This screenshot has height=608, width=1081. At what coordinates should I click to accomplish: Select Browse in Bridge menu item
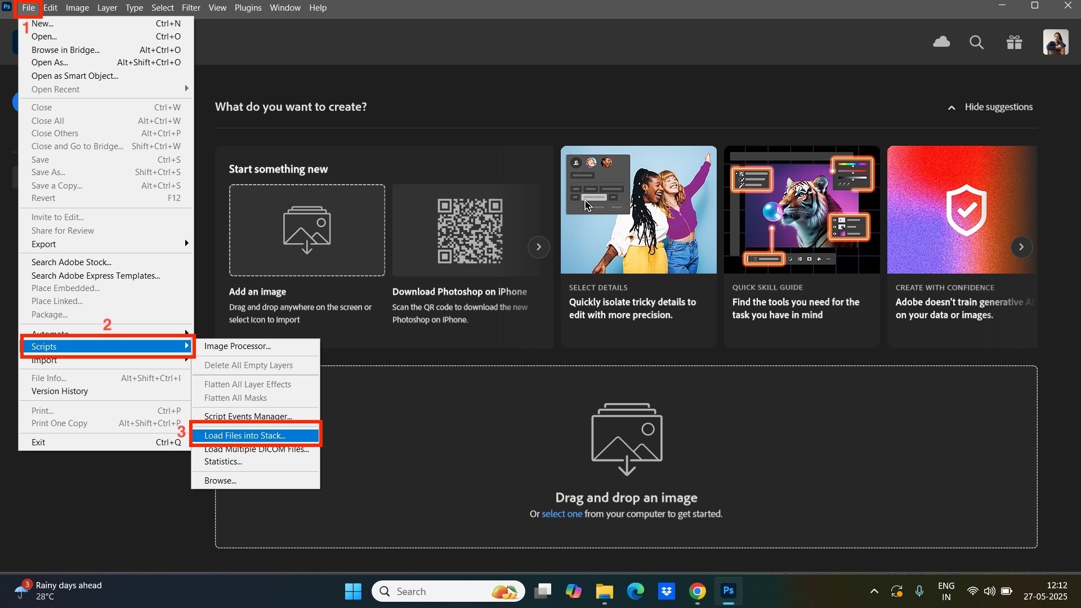(x=107, y=50)
